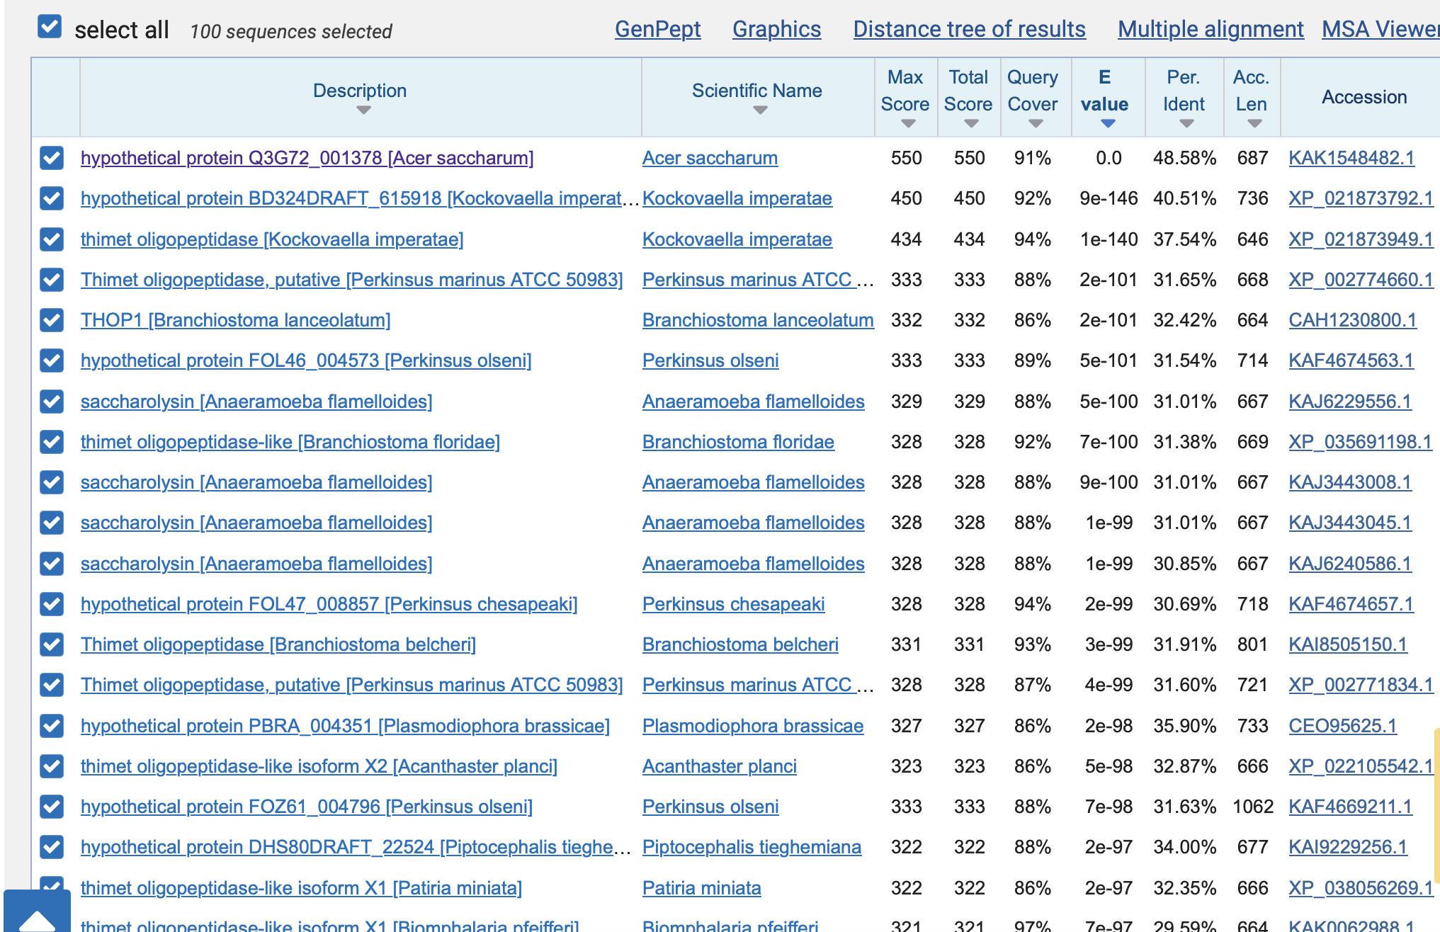The width and height of the screenshot is (1440, 932).
Task: Open Scientific Name column dropdown arrow
Action: 760,110
